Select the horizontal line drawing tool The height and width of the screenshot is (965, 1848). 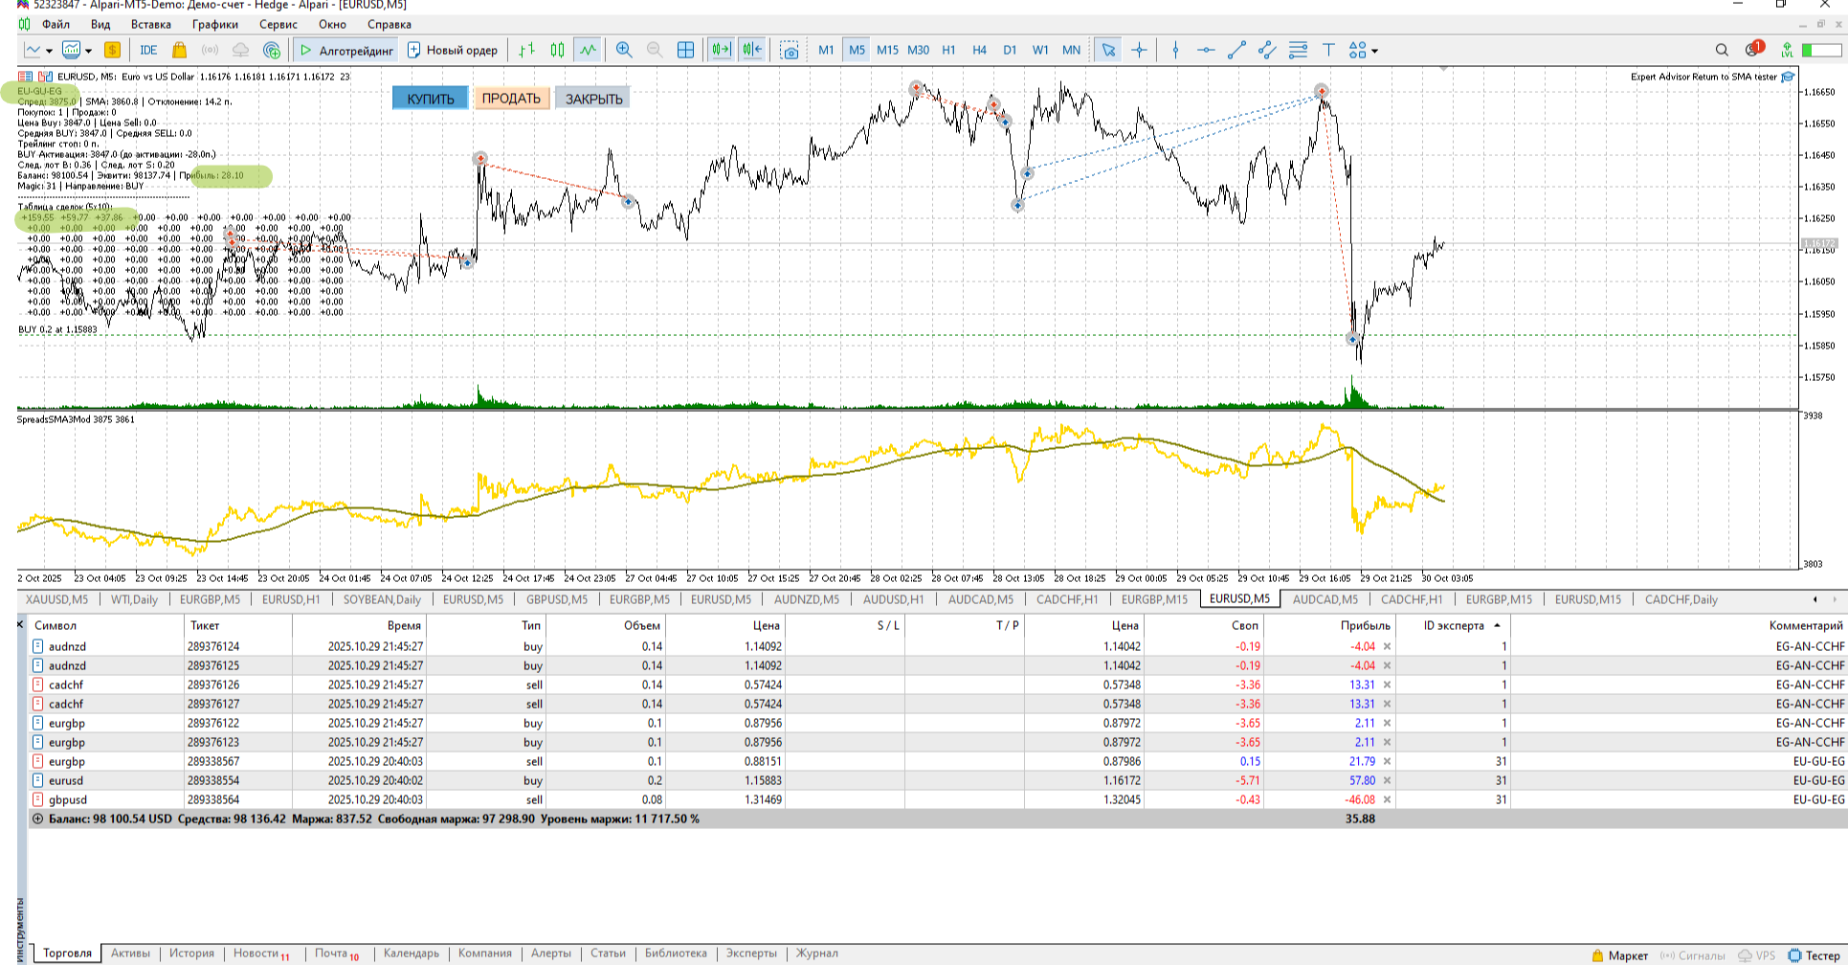1206,50
